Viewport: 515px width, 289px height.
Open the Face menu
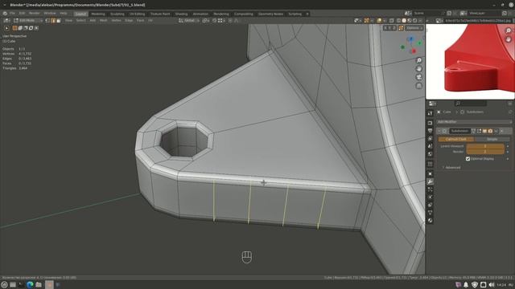pos(140,20)
